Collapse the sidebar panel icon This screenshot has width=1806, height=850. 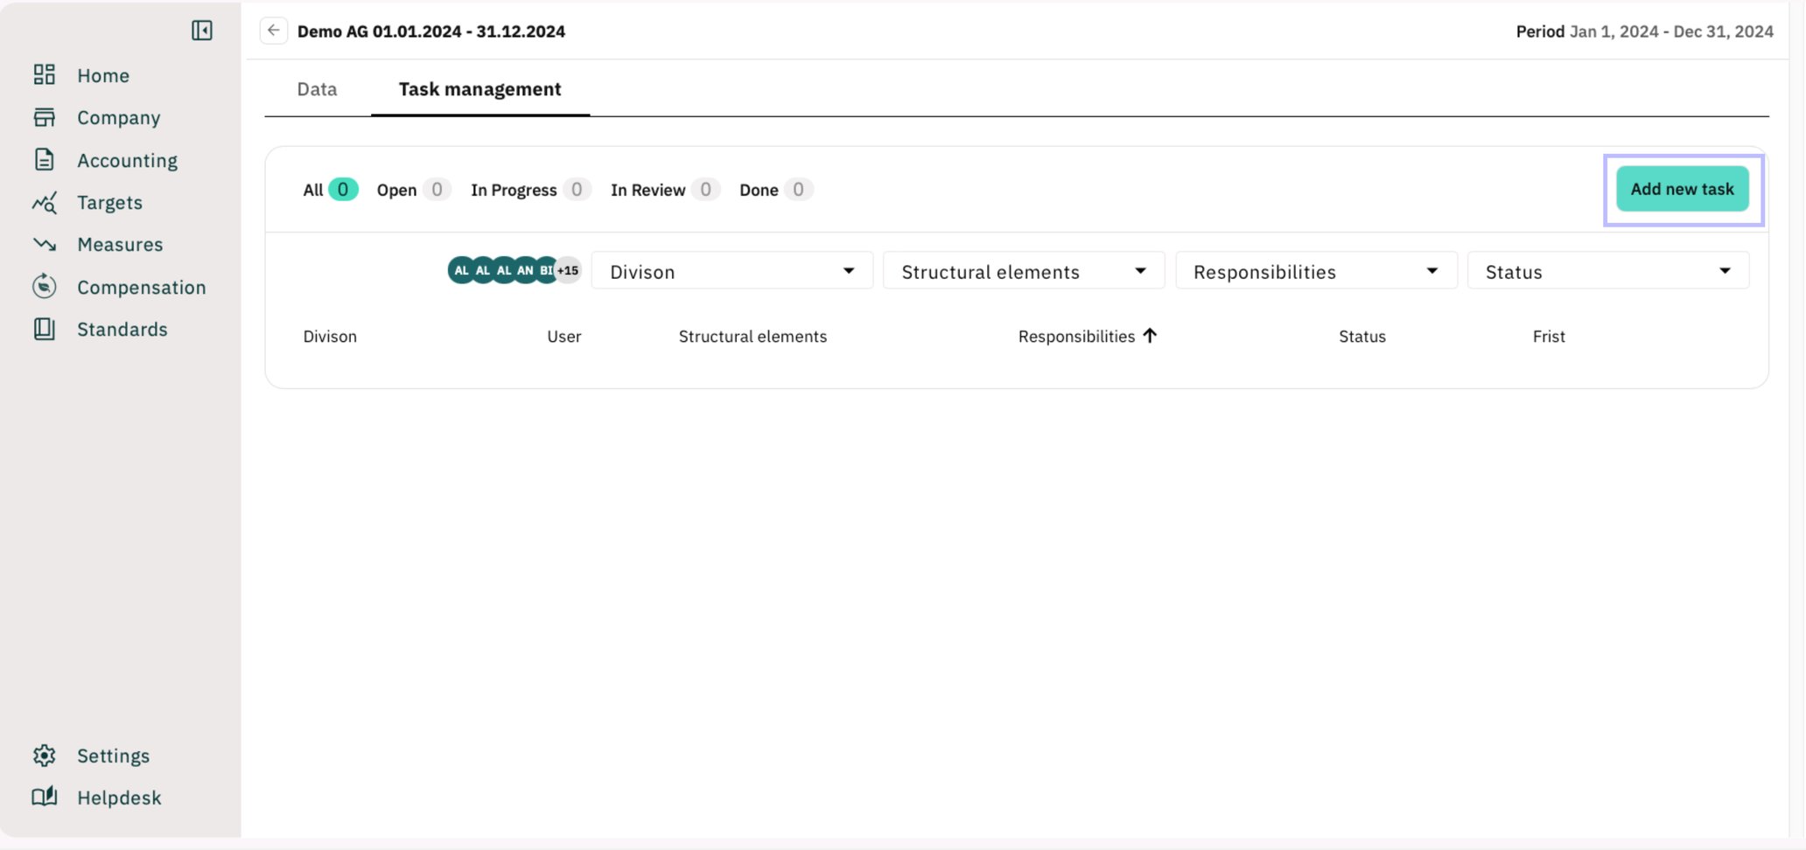pos(202,31)
